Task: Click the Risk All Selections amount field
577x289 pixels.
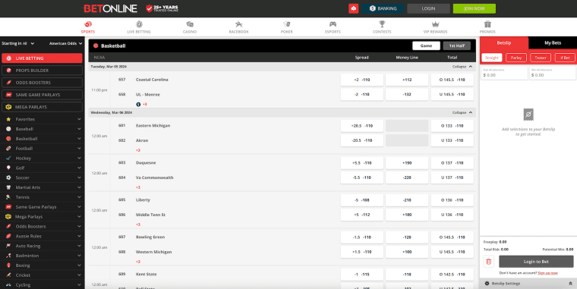Action: point(504,73)
